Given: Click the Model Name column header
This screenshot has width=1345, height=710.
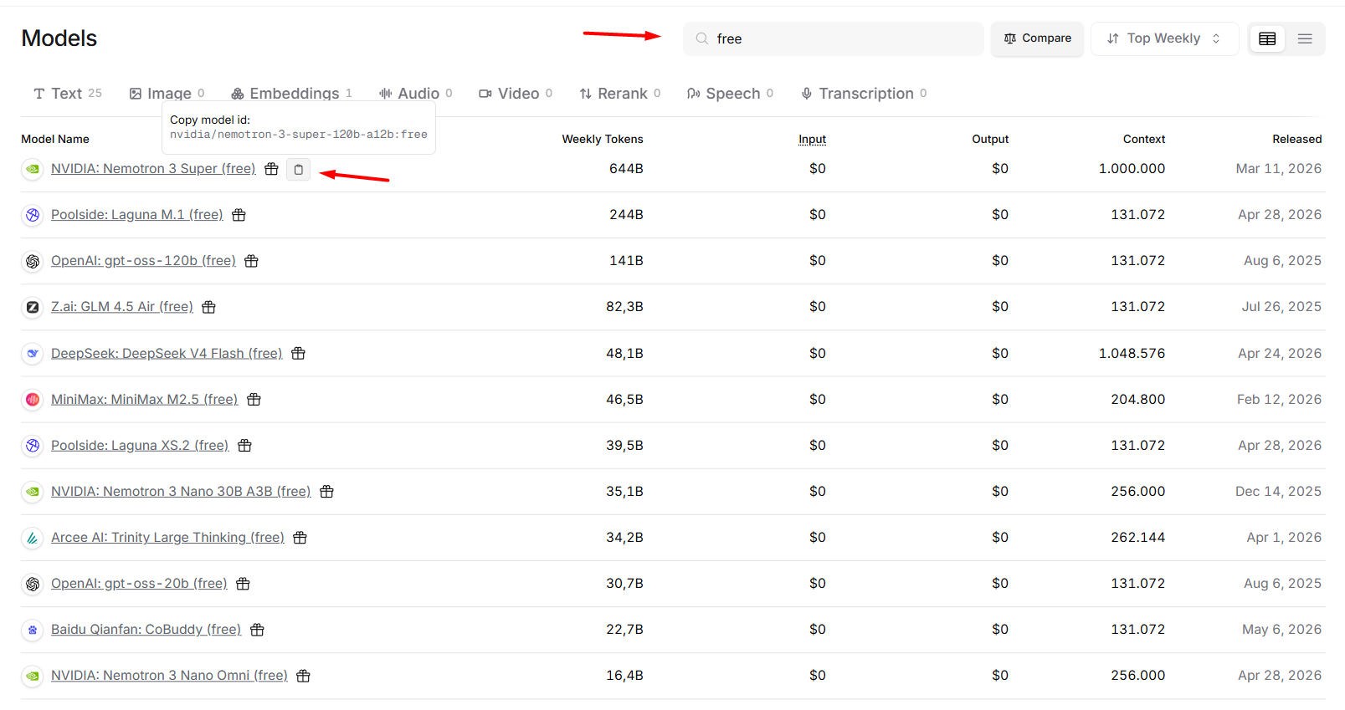Looking at the screenshot, I should [x=55, y=140].
